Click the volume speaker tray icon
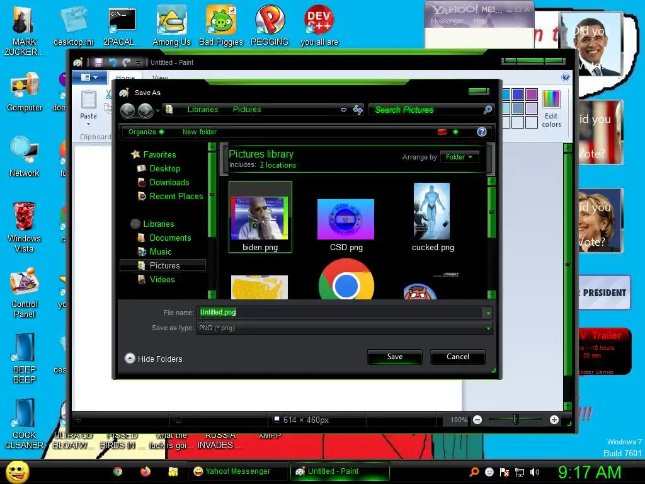The image size is (645, 484). coord(535,472)
